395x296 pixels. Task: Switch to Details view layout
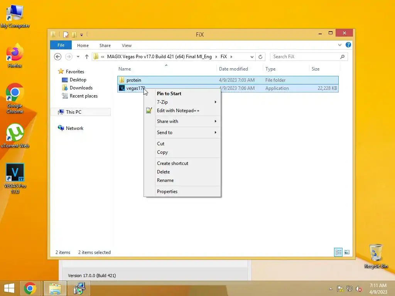coord(338,252)
